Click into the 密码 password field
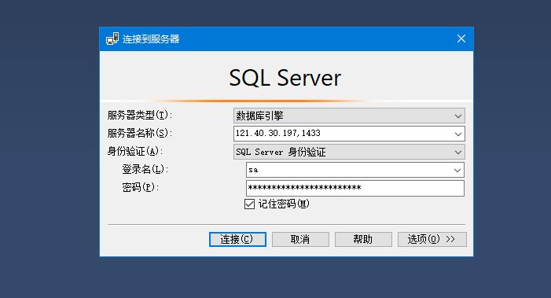Viewport: 551px width, 298px height. [x=355, y=188]
